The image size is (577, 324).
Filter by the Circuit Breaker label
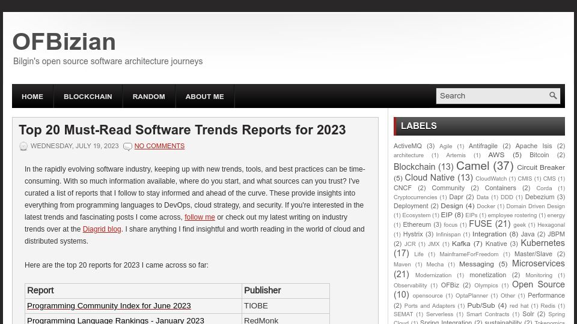coord(540,167)
